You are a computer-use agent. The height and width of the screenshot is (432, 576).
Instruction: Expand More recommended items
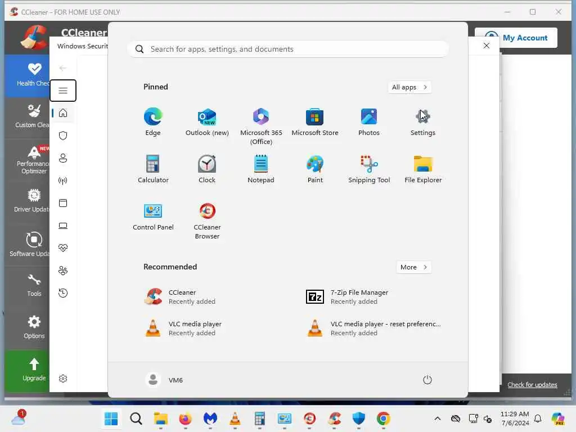[x=414, y=267]
